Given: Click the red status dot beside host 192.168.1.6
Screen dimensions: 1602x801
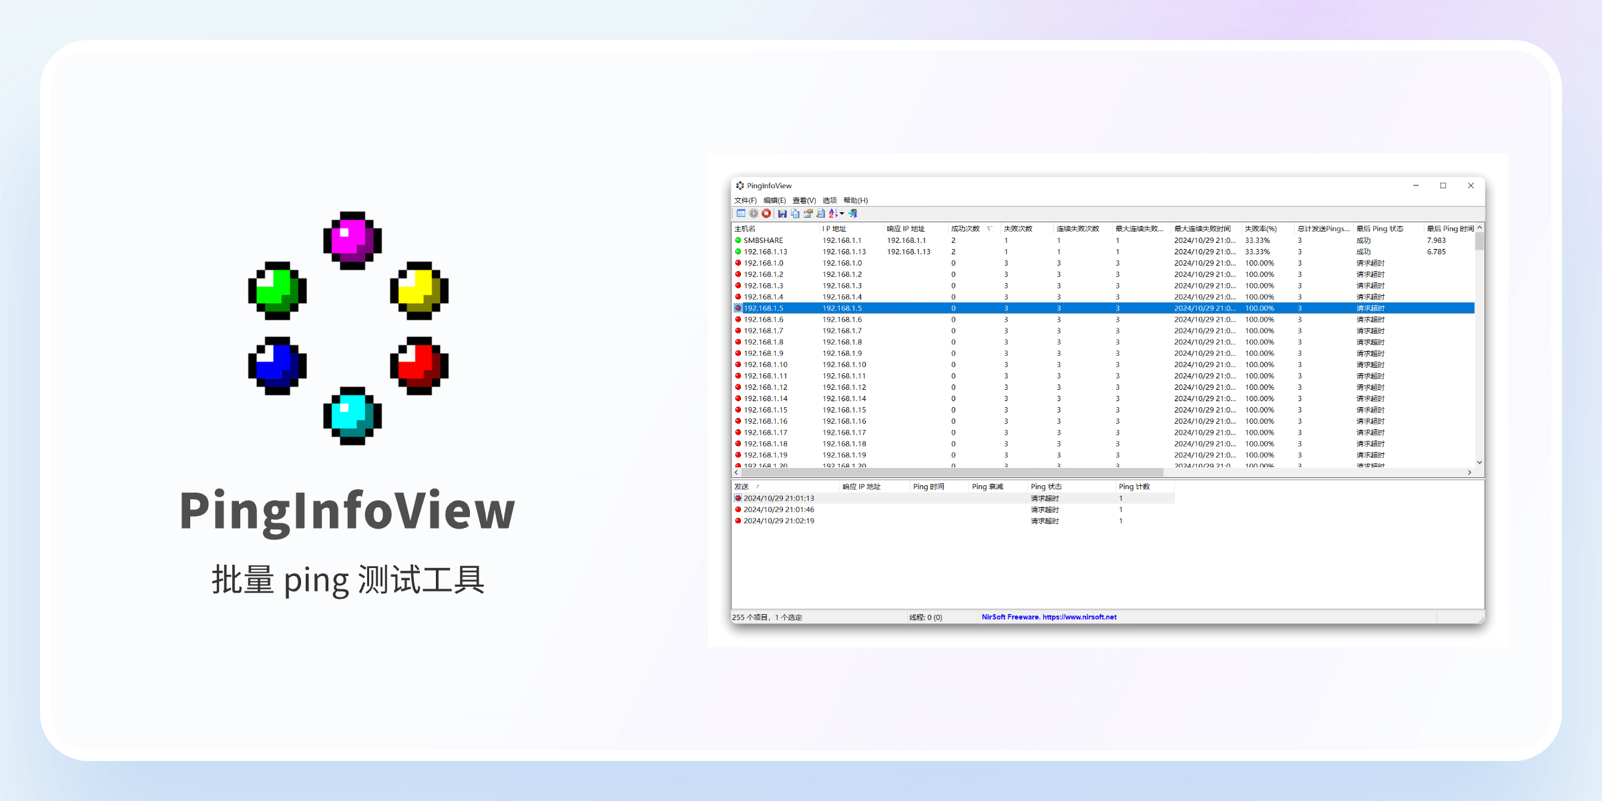Looking at the screenshot, I should [738, 319].
